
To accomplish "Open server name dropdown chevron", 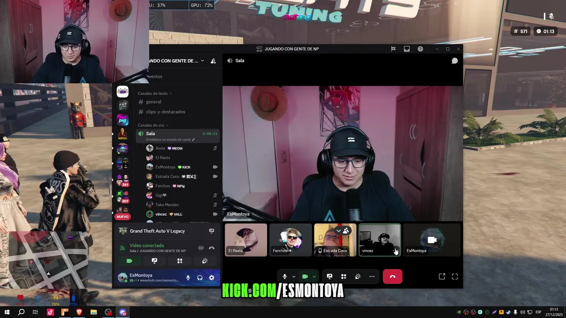I will [203, 61].
